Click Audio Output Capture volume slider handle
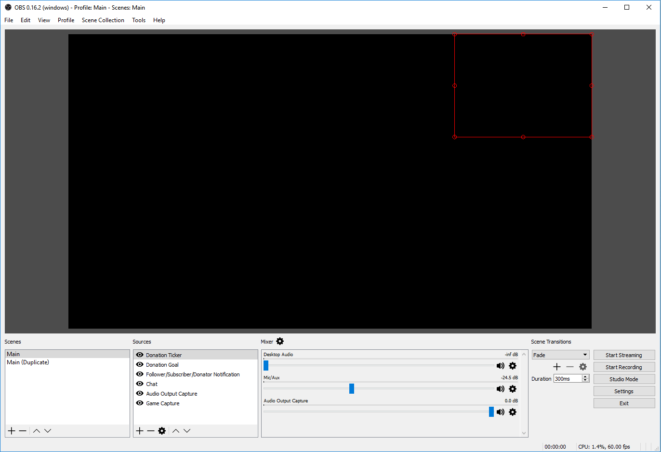 [x=491, y=412]
